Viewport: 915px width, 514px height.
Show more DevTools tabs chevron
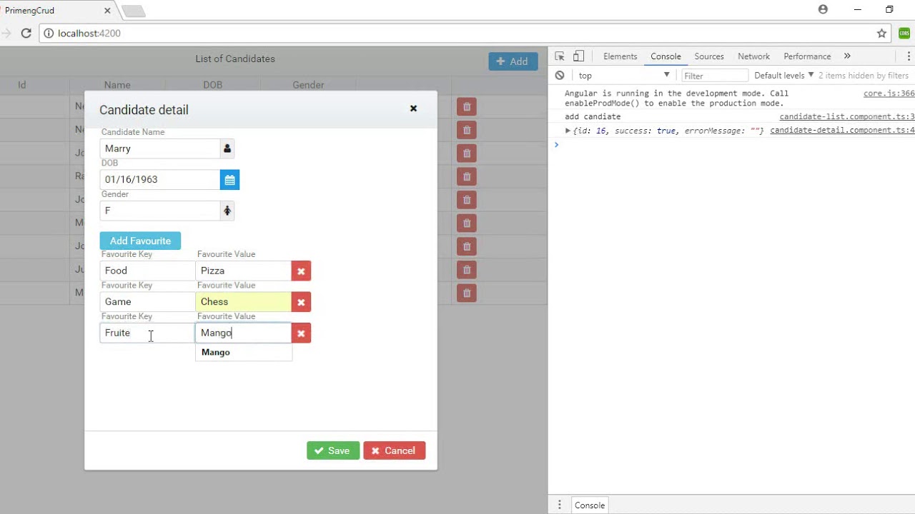847,56
